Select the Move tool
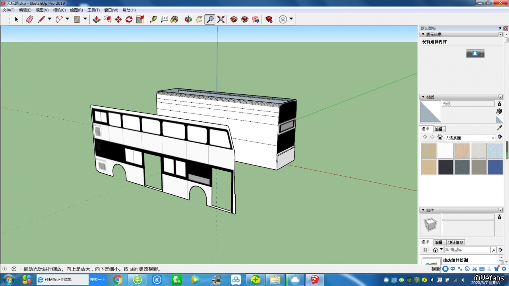 click(118, 19)
